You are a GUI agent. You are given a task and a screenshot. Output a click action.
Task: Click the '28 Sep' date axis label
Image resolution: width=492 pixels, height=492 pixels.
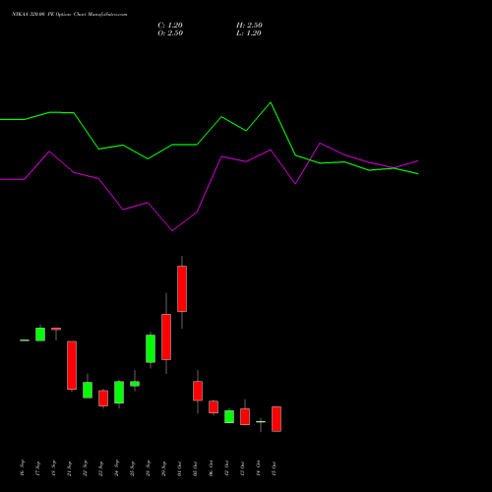point(149,468)
